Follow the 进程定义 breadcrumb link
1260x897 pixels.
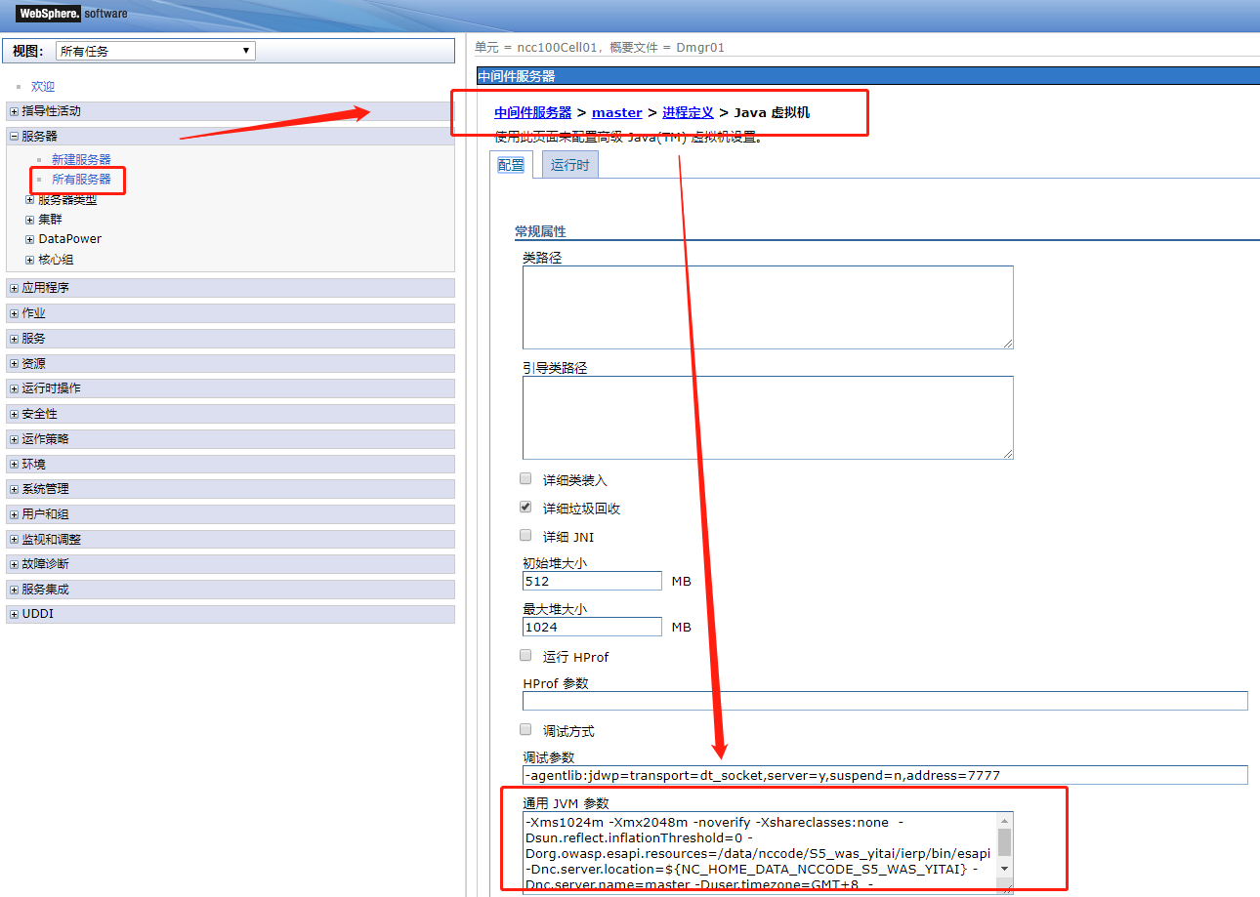tap(689, 112)
